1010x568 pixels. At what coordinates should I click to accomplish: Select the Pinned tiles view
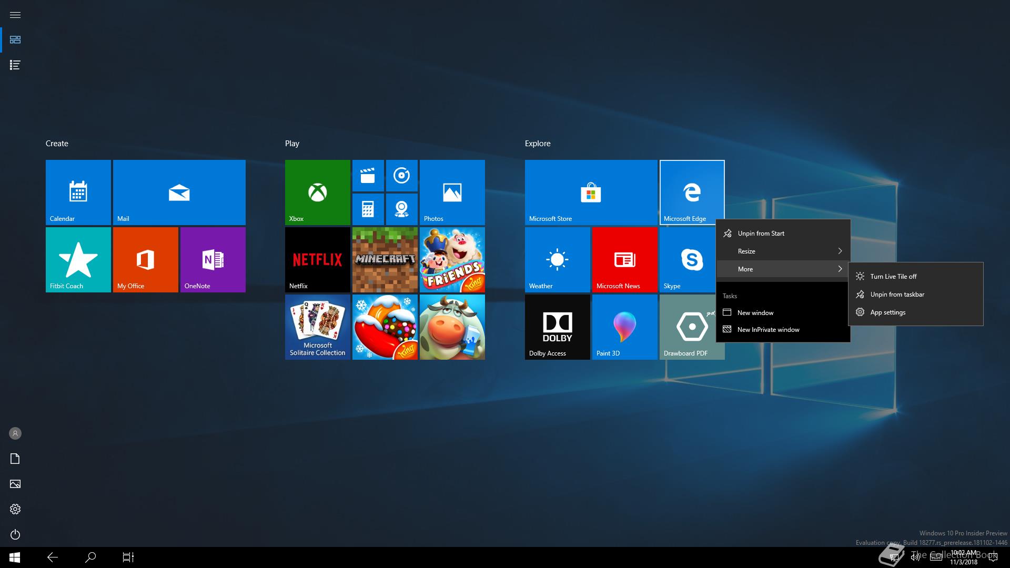15,40
